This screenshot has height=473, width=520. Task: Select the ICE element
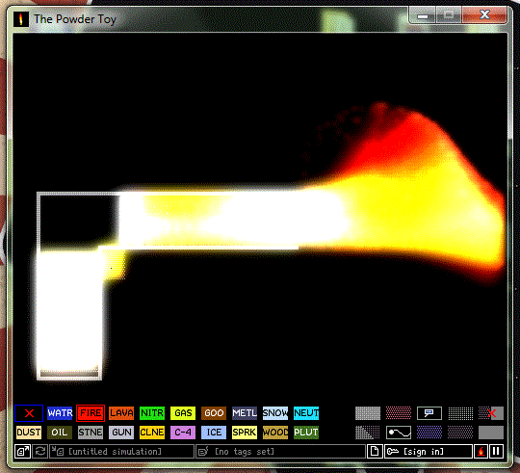tap(214, 433)
